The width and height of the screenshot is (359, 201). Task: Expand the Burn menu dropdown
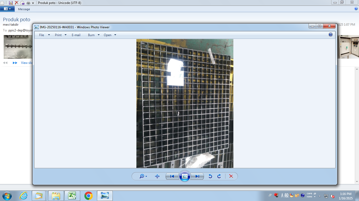[x=94, y=35]
